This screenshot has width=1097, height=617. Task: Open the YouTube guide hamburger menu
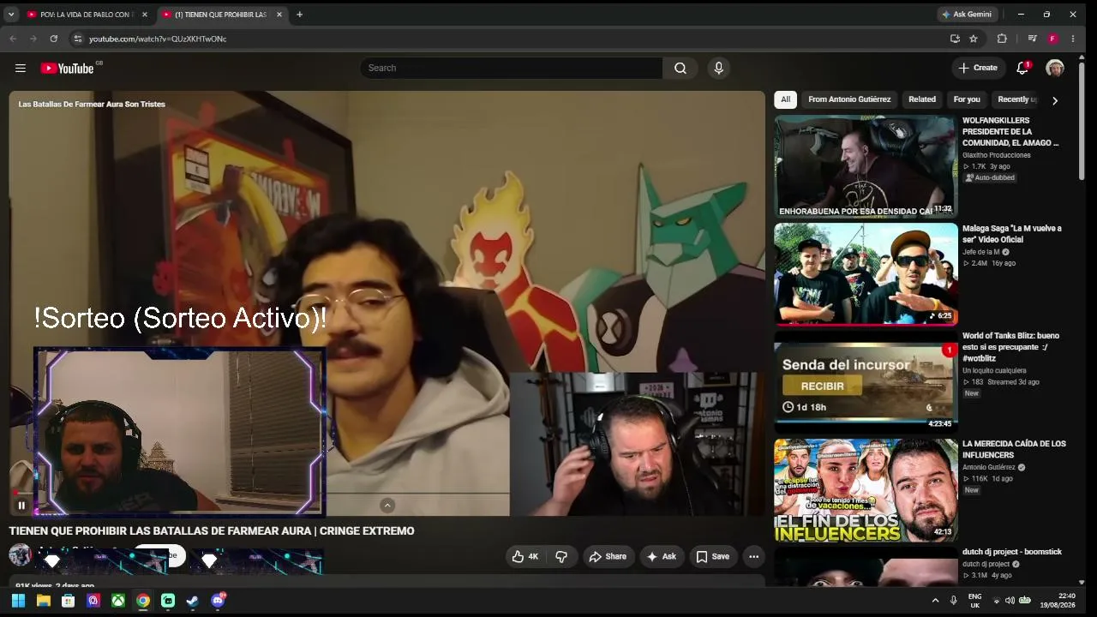tap(21, 68)
